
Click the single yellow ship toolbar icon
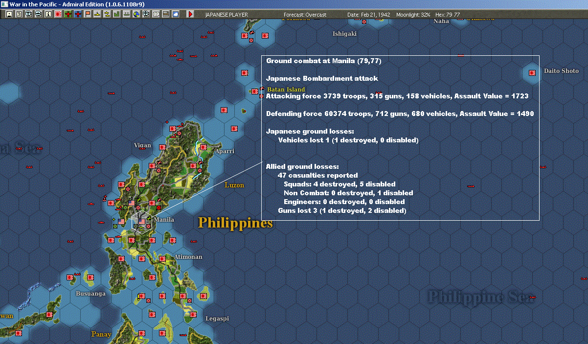click(x=97, y=14)
